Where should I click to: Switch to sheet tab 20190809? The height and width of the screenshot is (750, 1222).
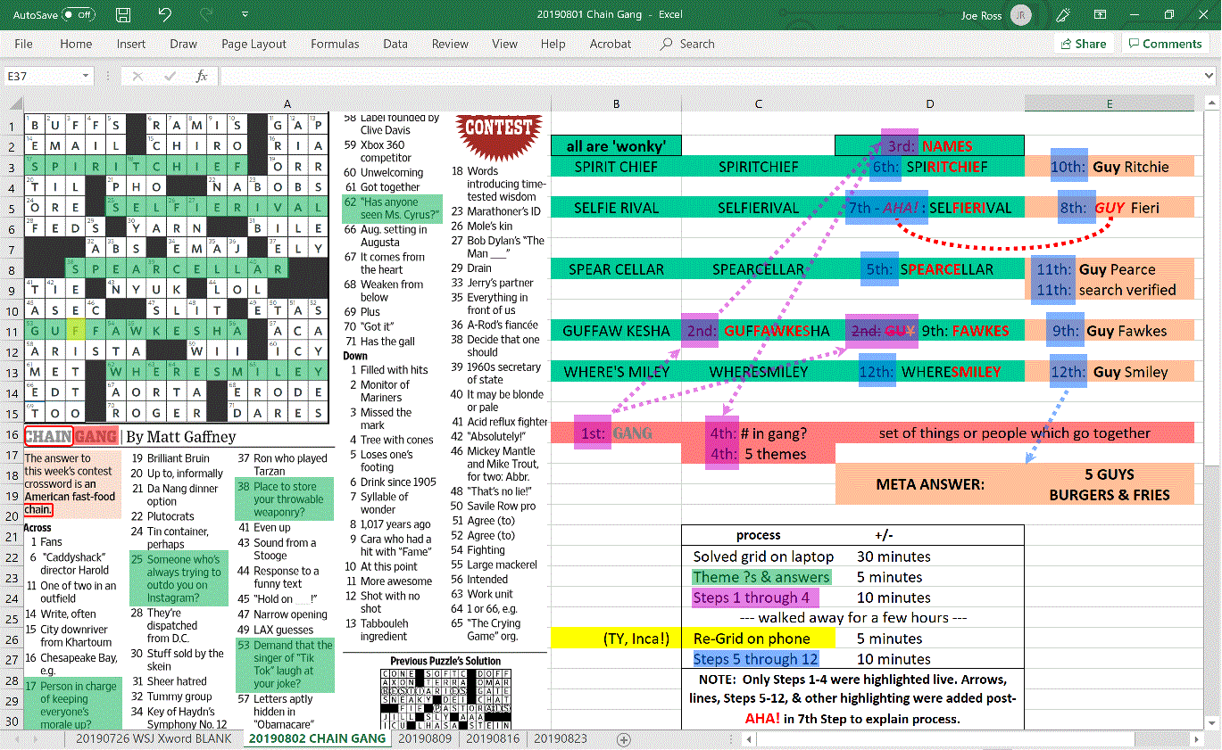(425, 738)
